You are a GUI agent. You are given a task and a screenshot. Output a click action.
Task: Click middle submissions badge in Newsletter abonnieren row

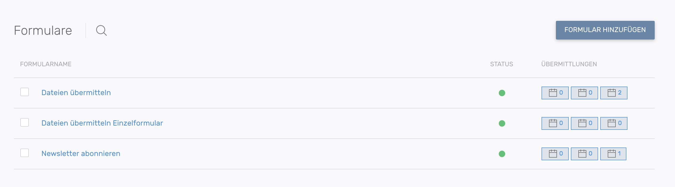pyautogui.click(x=584, y=154)
